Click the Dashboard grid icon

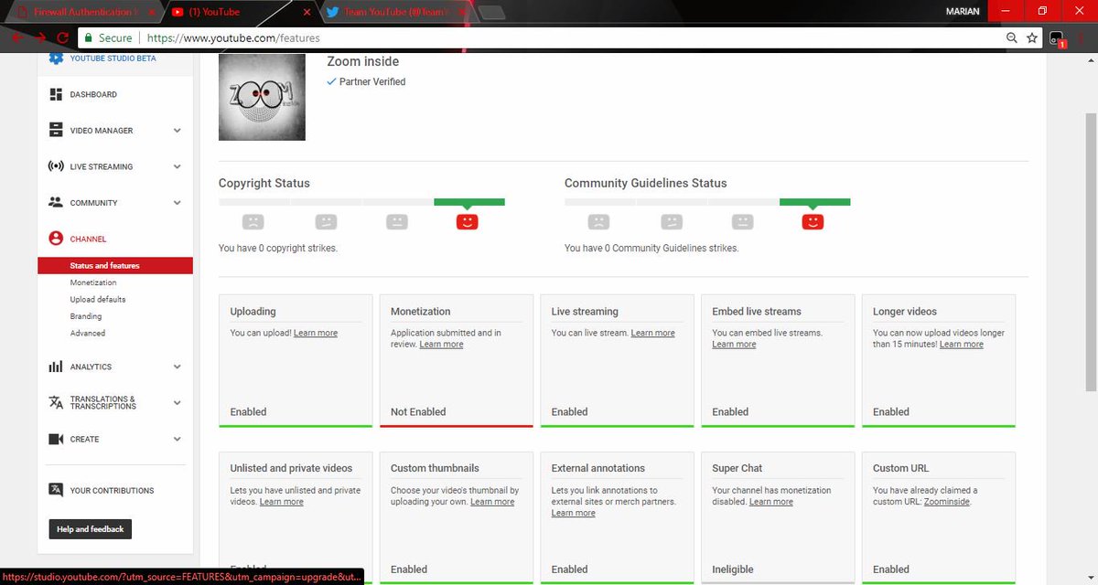click(56, 94)
